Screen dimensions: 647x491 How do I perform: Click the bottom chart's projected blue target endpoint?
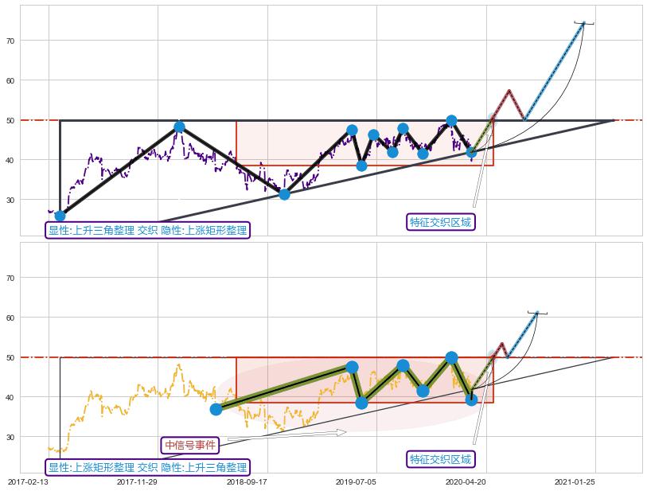(537, 313)
